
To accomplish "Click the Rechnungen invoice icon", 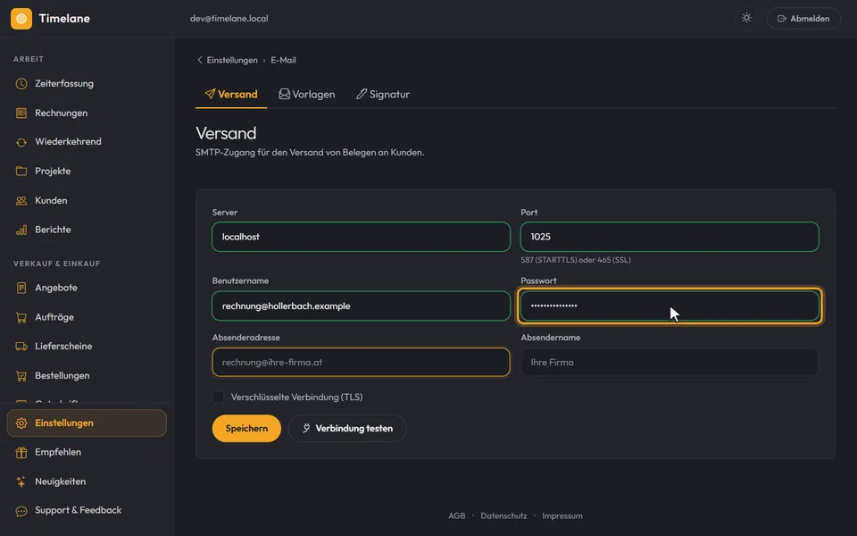I will point(21,113).
